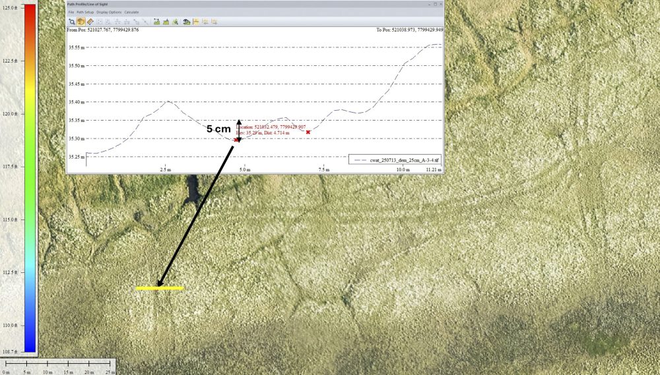The height and width of the screenshot is (375, 660).
Task: Click the first green terrain profile icon
Action: pos(156,22)
